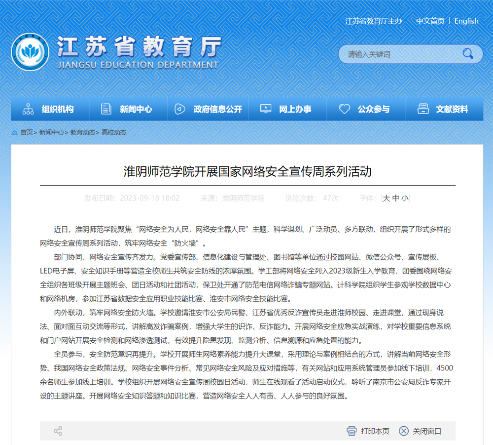Click the 打印本页 print link

click(375, 431)
